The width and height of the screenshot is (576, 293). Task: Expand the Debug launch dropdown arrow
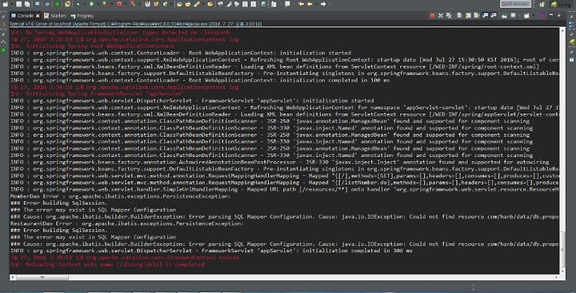(x=85, y=4)
